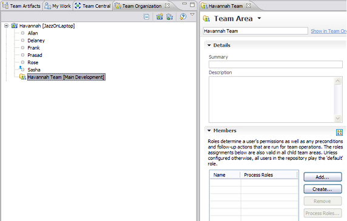Click the Process Roles... button
The height and width of the screenshot is (221, 347).
pyautogui.click(x=323, y=213)
